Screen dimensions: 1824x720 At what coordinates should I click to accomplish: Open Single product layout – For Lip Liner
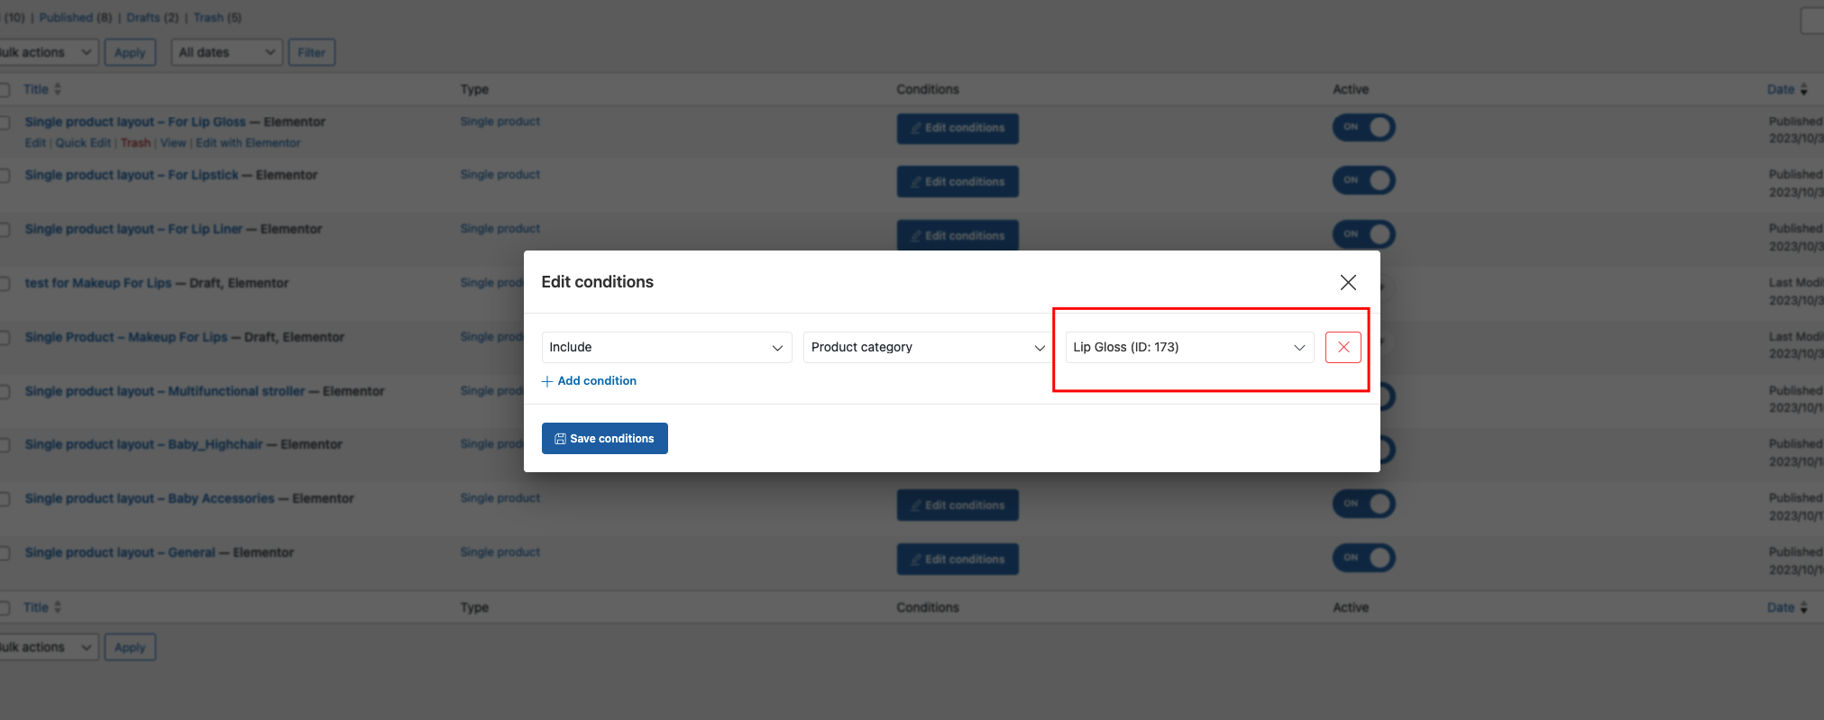coord(133,229)
